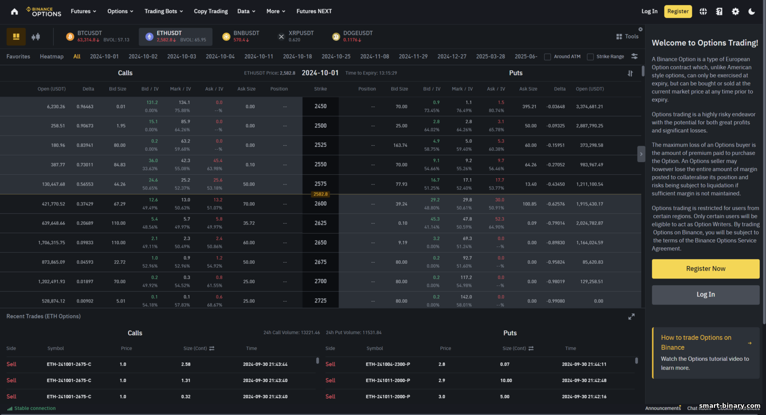766x415 pixels.
Task: Toggle dark mode moon icon
Action: tap(752, 11)
